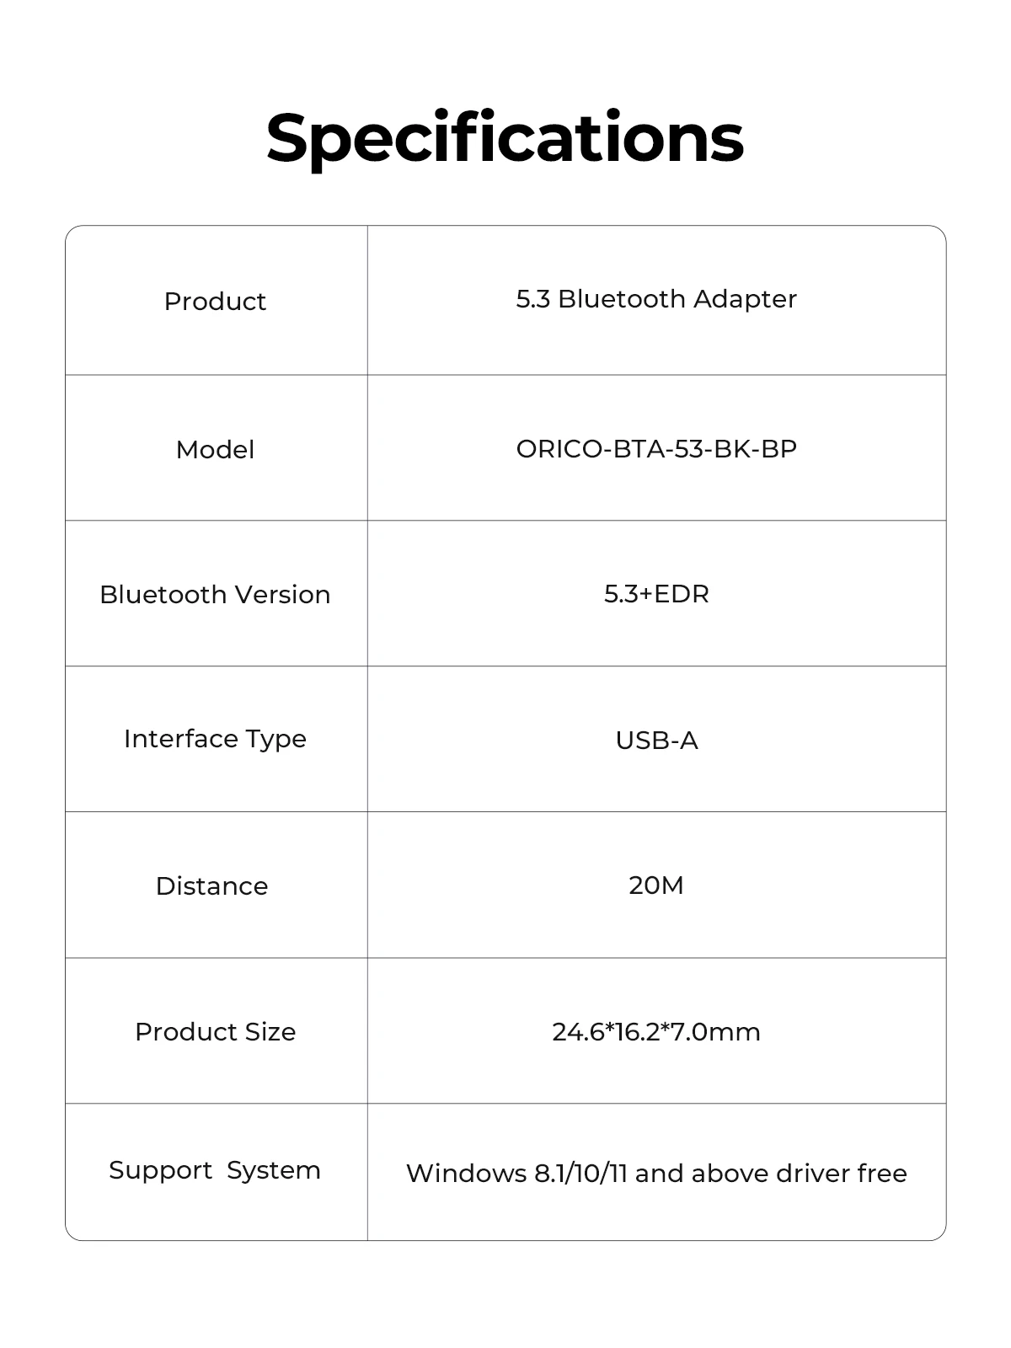The width and height of the screenshot is (1011, 1348).
Task: Click the Product Size label
Action: [x=215, y=1031]
